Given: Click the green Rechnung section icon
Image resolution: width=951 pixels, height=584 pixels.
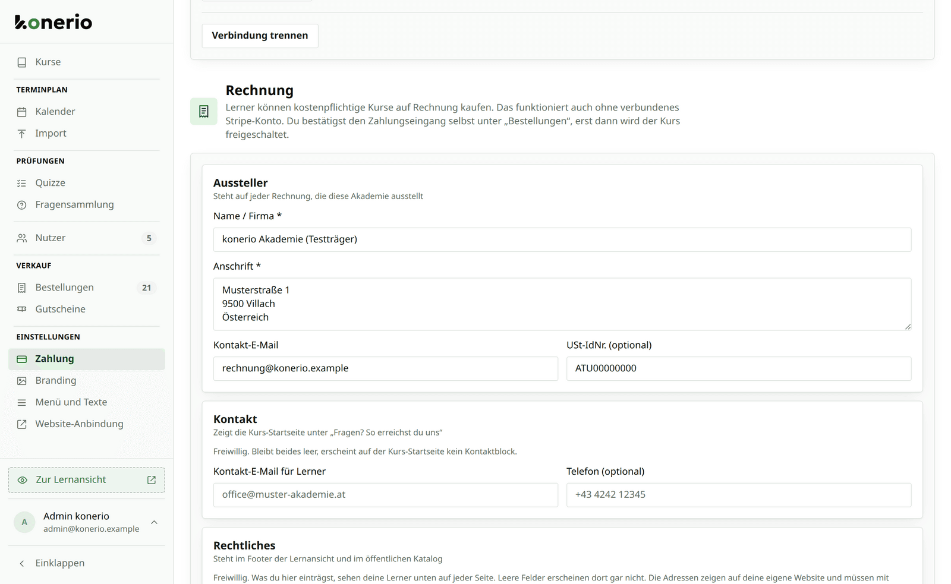Looking at the screenshot, I should 204,111.
